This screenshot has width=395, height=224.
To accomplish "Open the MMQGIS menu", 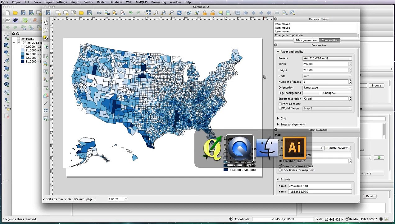I will [142, 2].
